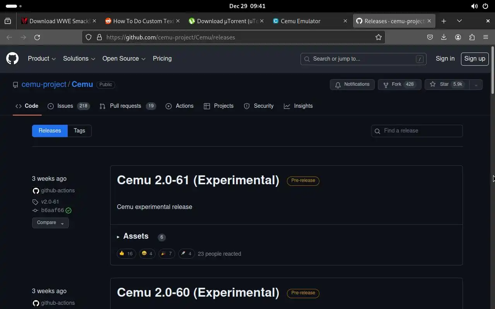
Task: Bookmark this page with the star icon
Action: click(379, 37)
